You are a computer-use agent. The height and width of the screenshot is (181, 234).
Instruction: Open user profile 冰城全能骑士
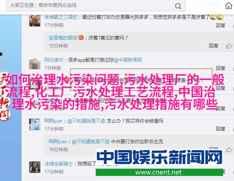(59, 164)
